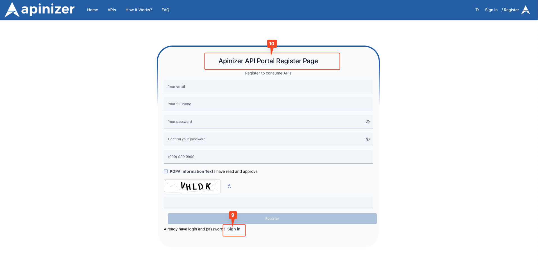This screenshot has height=265, width=538.
Task: Check the PDPA Information Text approval checkbox
Action: (165, 171)
